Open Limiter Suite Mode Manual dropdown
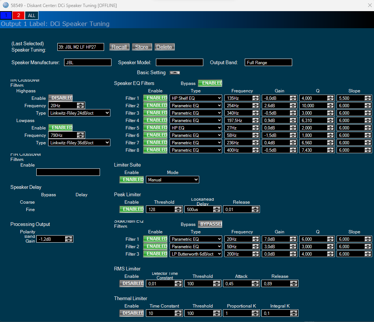 pos(173,180)
